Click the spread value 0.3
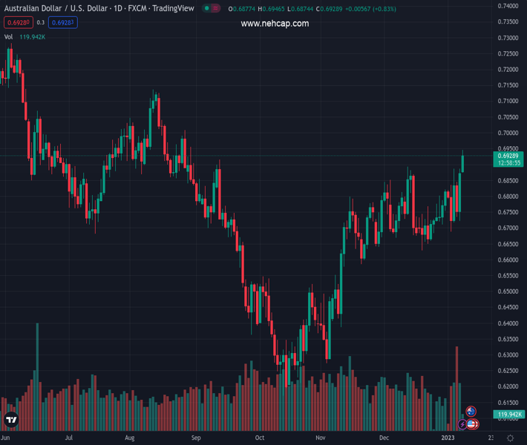The width and height of the screenshot is (527, 445). pos(41,23)
